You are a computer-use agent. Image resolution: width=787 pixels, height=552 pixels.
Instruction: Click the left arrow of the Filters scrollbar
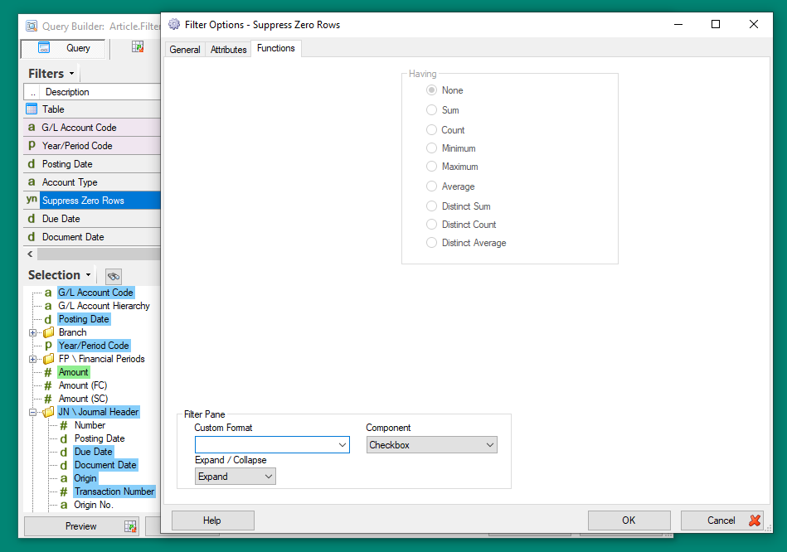(x=30, y=254)
